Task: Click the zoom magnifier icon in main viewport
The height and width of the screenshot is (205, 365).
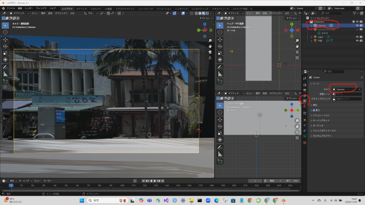Action: coord(210,41)
